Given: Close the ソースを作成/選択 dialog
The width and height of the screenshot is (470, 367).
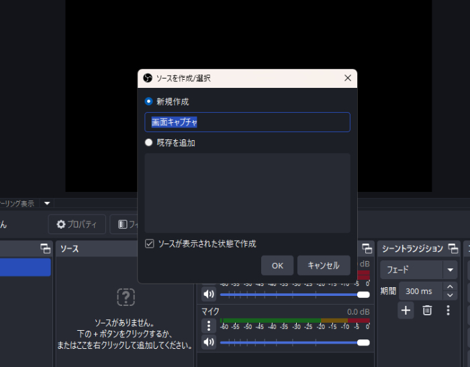Looking at the screenshot, I should 348,78.
